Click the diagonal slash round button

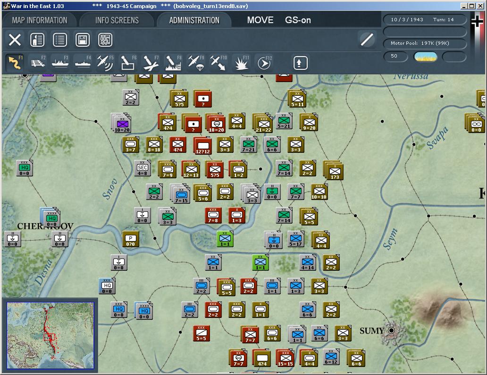(367, 40)
